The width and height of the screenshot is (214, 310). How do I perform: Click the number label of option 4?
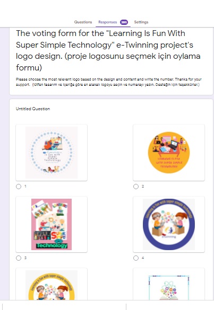point(143,258)
